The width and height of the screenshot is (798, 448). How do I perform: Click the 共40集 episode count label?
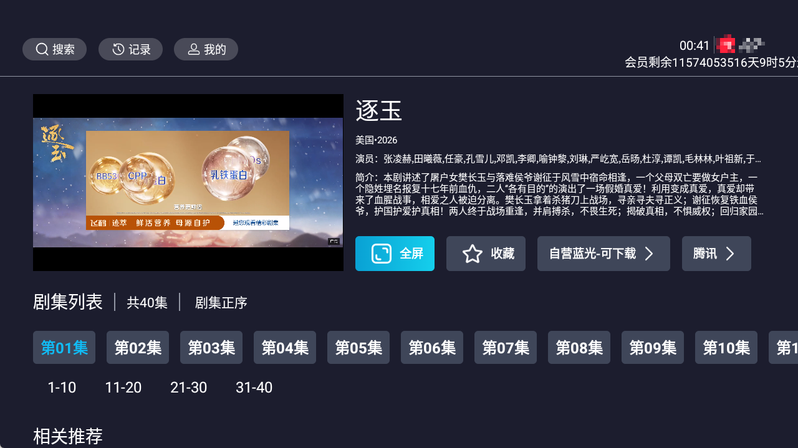tap(147, 303)
